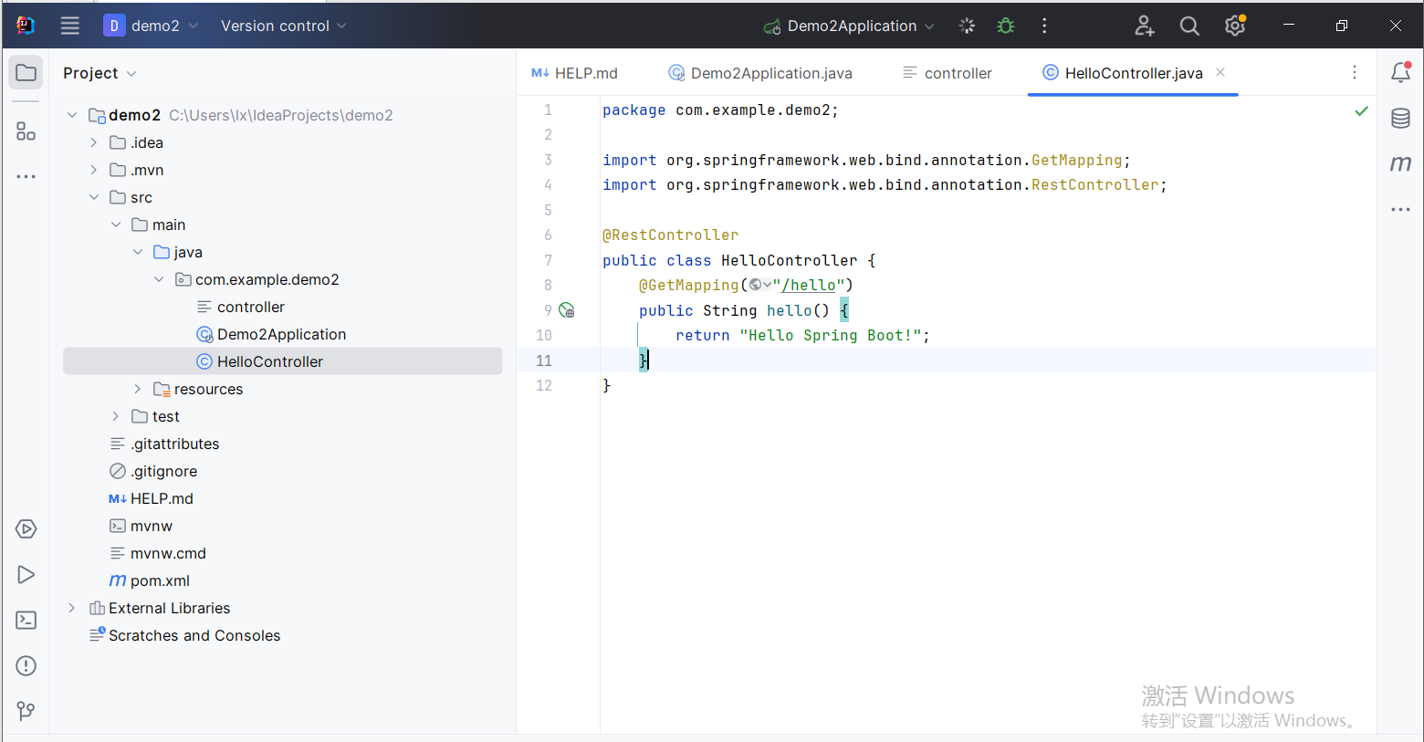Expand the resources folder

point(138,389)
